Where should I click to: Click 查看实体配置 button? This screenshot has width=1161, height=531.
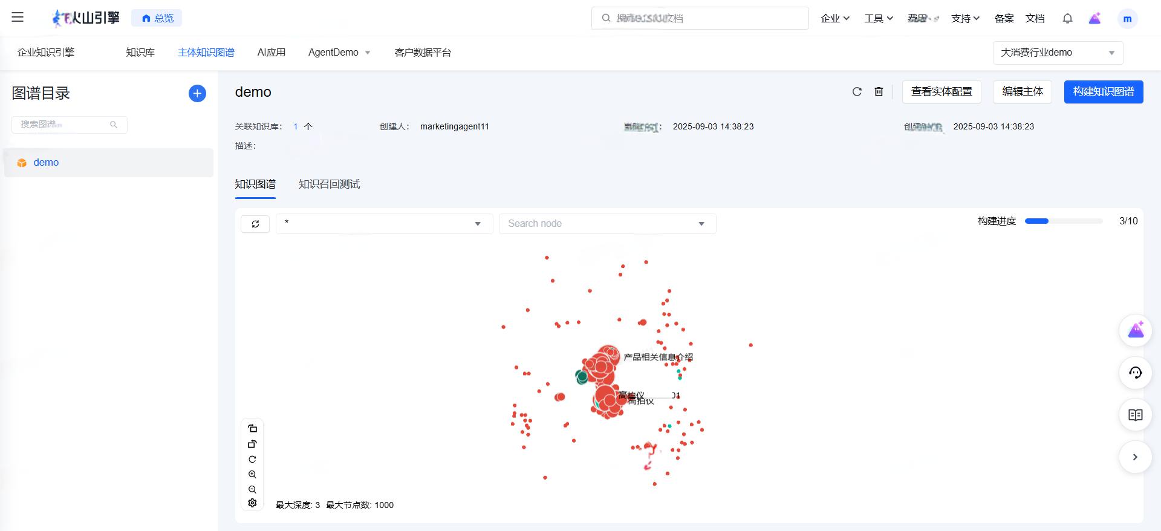tap(941, 92)
